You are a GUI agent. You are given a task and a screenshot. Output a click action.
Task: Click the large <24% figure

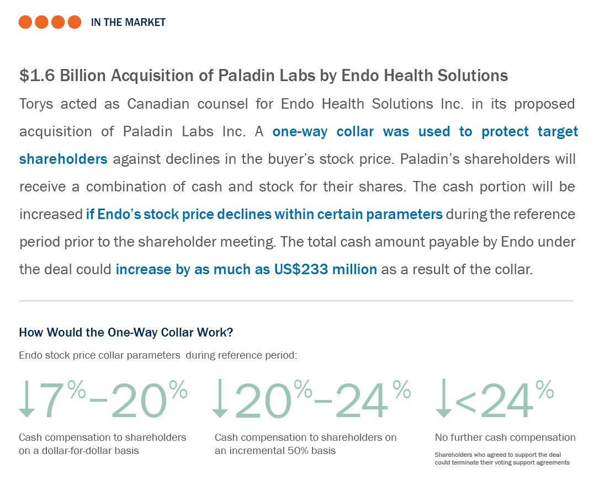pyautogui.click(x=504, y=400)
